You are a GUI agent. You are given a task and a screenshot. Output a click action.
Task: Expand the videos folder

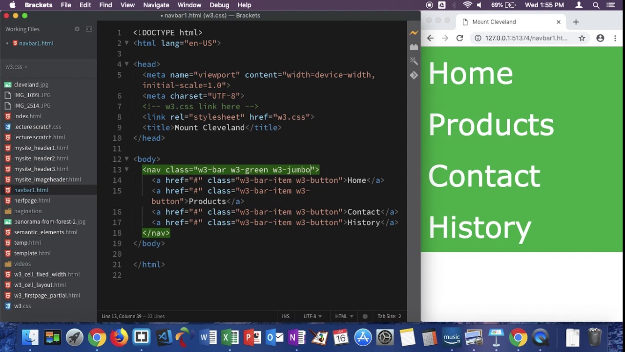coord(22,264)
